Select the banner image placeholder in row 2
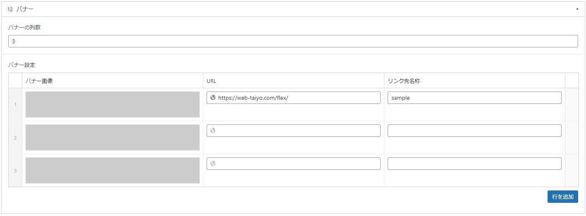This screenshot has width=586, height=216. coord(112,138)
